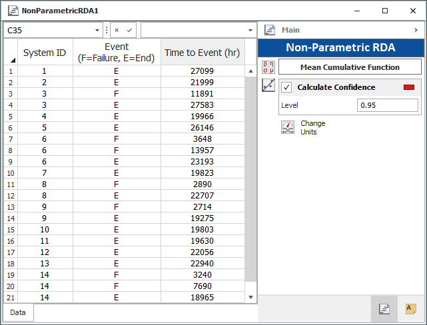Viewport: 427px width, 325px height.
Task: Click System ID cell 13 in row 18
Action: tap(45, 264)
